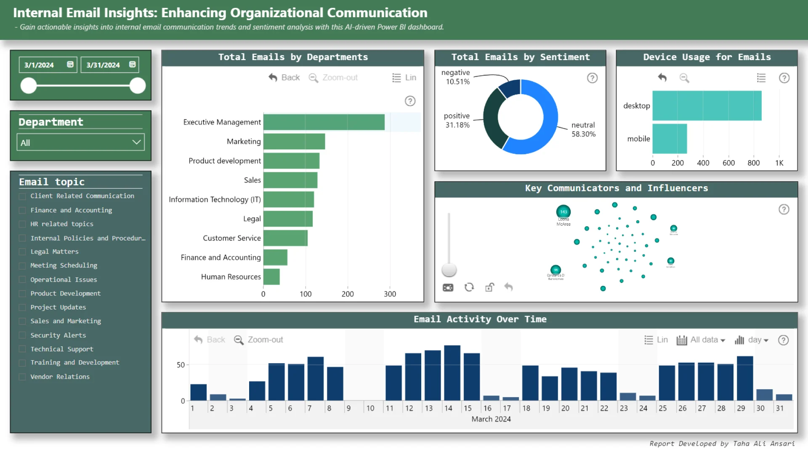Click the end date field 3/31/2024
Viewport: 808px width, 454px height.
pyautogui.click(x=110, y=65)
